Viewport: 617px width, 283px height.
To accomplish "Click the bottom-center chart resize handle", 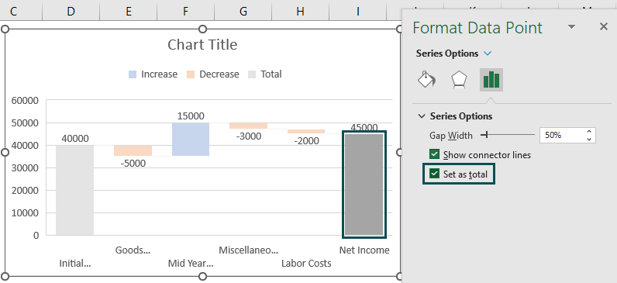I will [202, 276].
